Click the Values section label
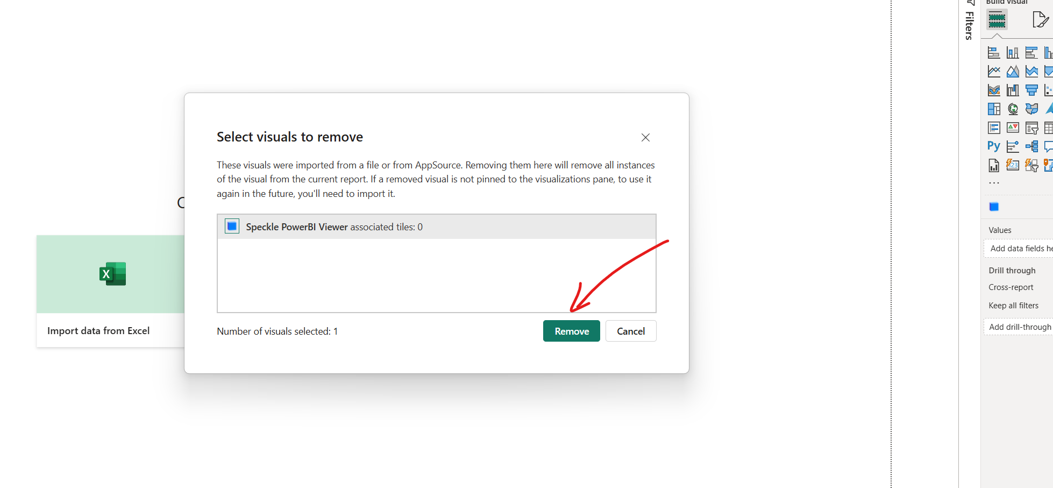Viewport: 1053px width, 488px height. coord(1000,230)
